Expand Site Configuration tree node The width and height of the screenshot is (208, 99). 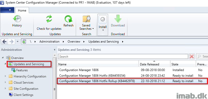click(x=5, y=88)
